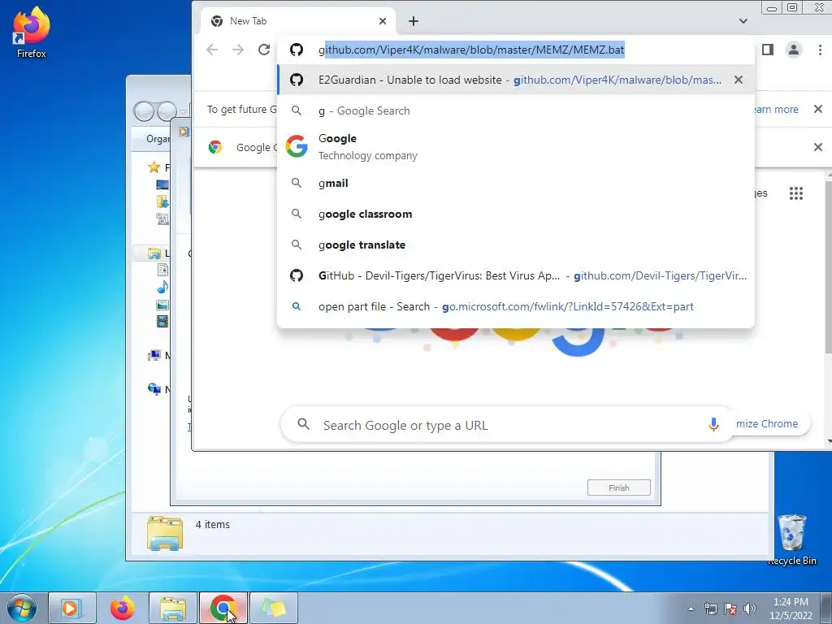Click the '4 items' status text in Explorer

(x=213, y=524)
